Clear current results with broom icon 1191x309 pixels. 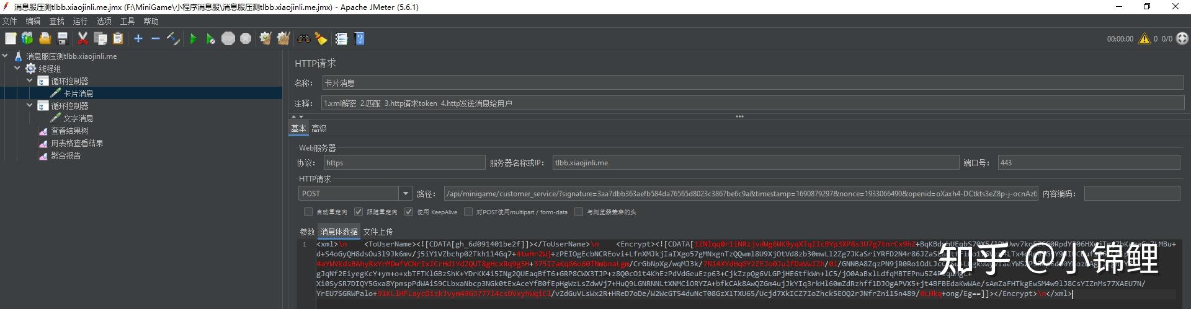pos(265,38)
